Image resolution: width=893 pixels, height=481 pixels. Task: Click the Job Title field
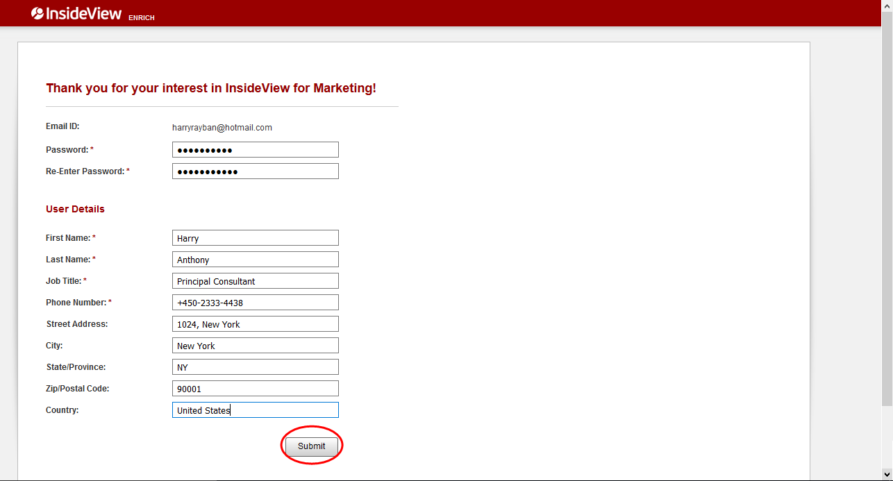[x=256, y=281]
